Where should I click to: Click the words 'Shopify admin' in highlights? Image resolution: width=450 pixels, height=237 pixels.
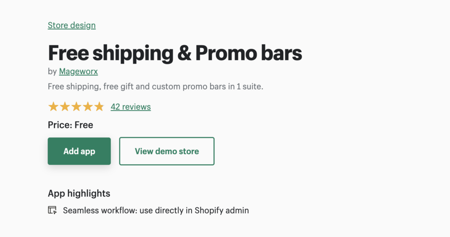coord(221,210)
